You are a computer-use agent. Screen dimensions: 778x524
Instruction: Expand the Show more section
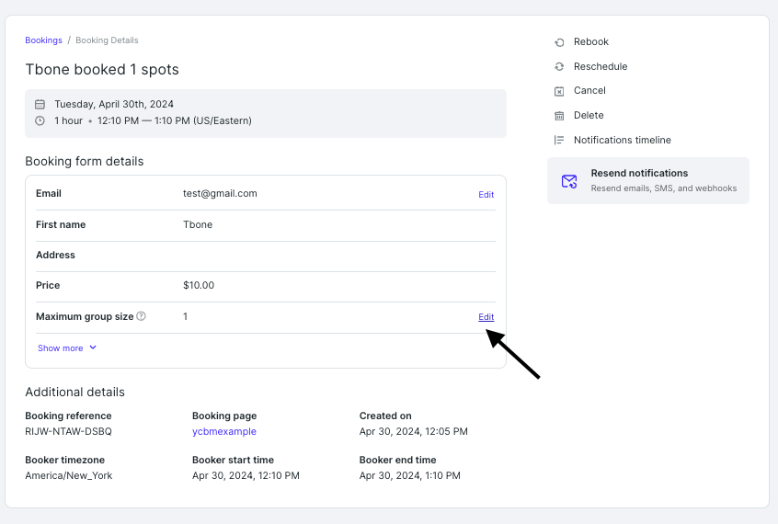pyautogui.click(x=61, y=348)
